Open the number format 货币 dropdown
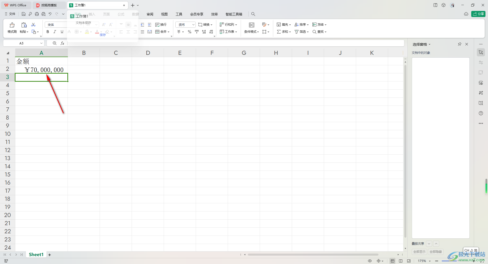Screen dimensions: 488x264 [193, 25]
